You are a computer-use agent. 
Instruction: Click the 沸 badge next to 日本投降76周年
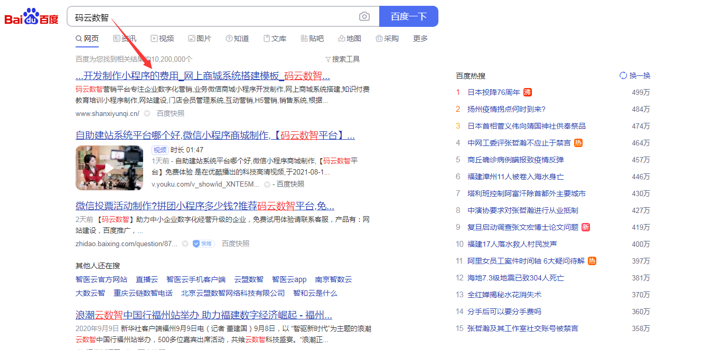point(528,92)
